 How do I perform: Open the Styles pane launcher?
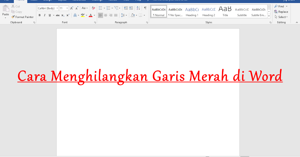tap(270, 22)
